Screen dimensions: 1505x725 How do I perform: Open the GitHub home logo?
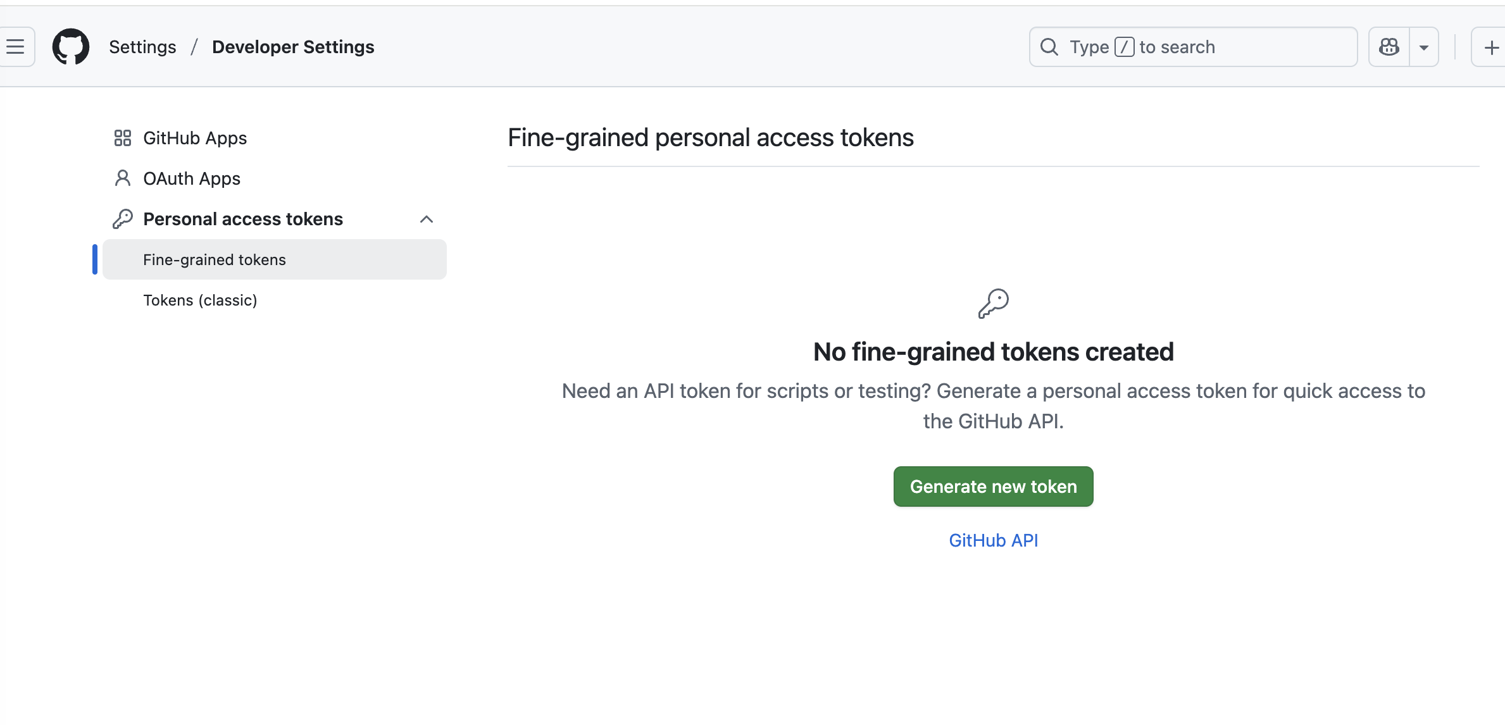[x=70, y=46]
